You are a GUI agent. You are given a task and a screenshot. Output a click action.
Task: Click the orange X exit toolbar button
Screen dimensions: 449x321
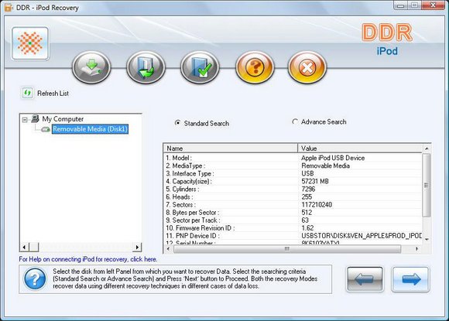click(x=307, y=67)
